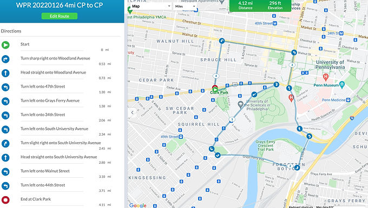The height and width of the screenshot is (208, 368).
Task: Click the Turn left onto 34th Street icon
Action: click(5, 115)
